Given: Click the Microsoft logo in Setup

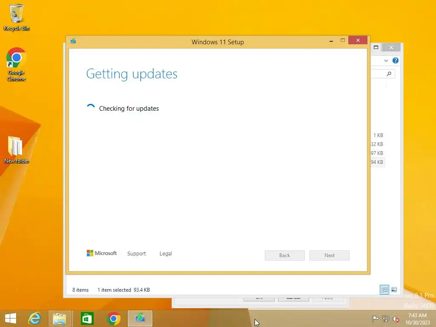Looking at the screenshot, I should tap(102, 253).
